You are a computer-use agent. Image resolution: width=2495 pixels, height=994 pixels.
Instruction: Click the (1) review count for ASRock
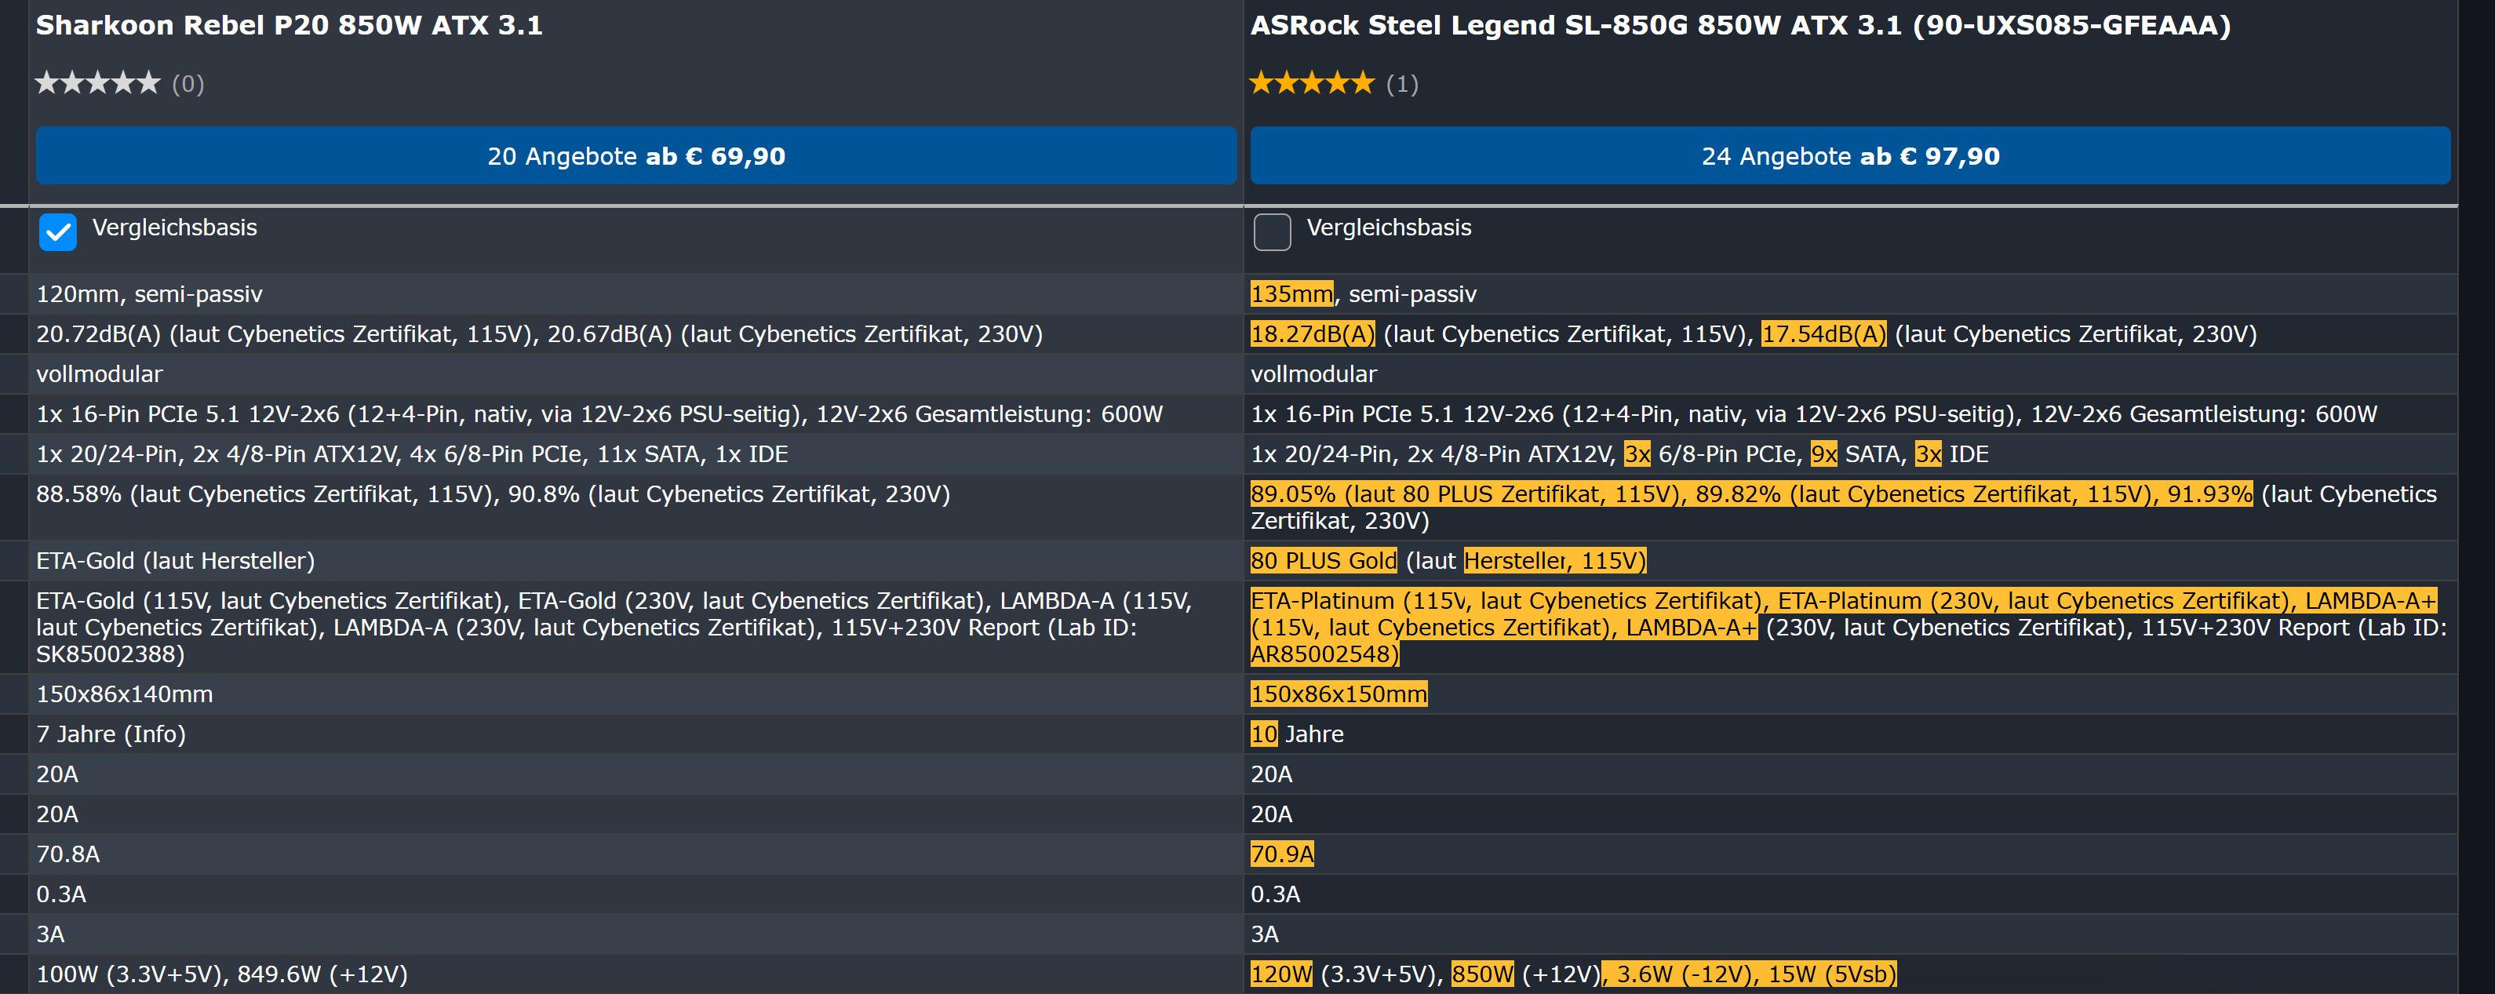click(x=1401, y=84)
